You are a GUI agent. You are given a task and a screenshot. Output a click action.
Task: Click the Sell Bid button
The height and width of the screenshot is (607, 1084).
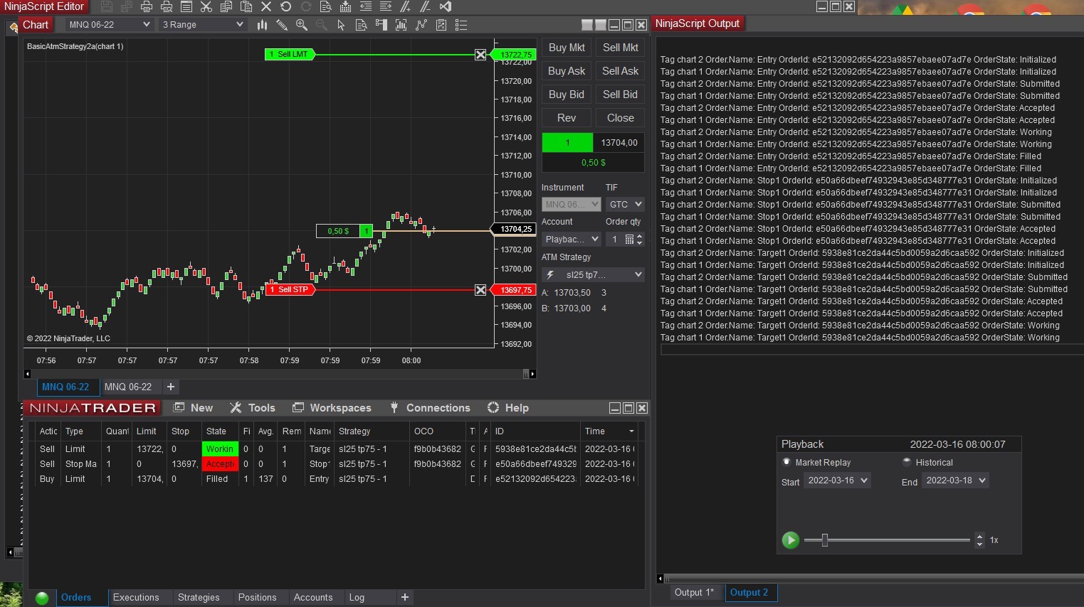(621, 95)
